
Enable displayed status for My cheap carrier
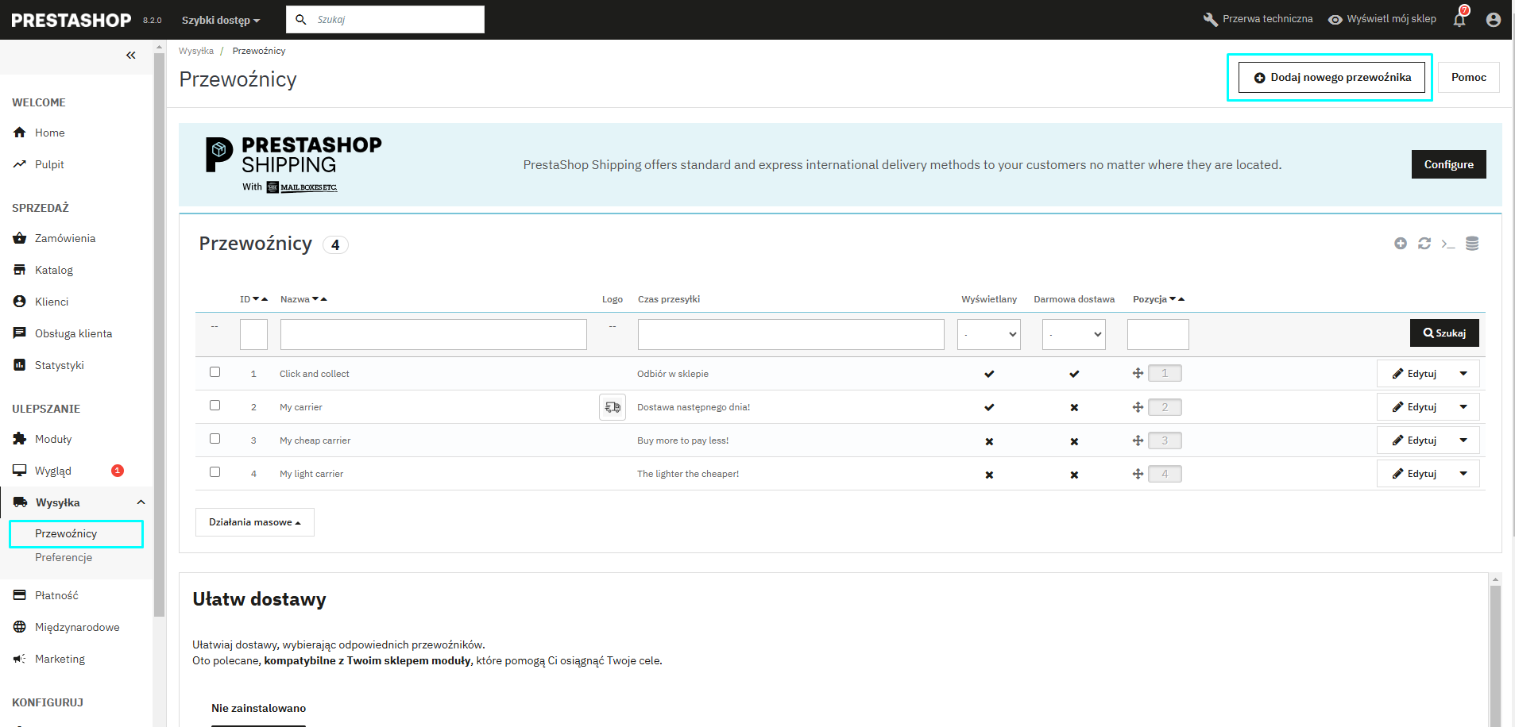pyautogui.click(x=989, y=441)
